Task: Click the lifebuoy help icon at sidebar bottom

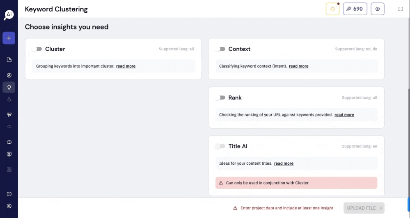Action: (x=9, y=206)
